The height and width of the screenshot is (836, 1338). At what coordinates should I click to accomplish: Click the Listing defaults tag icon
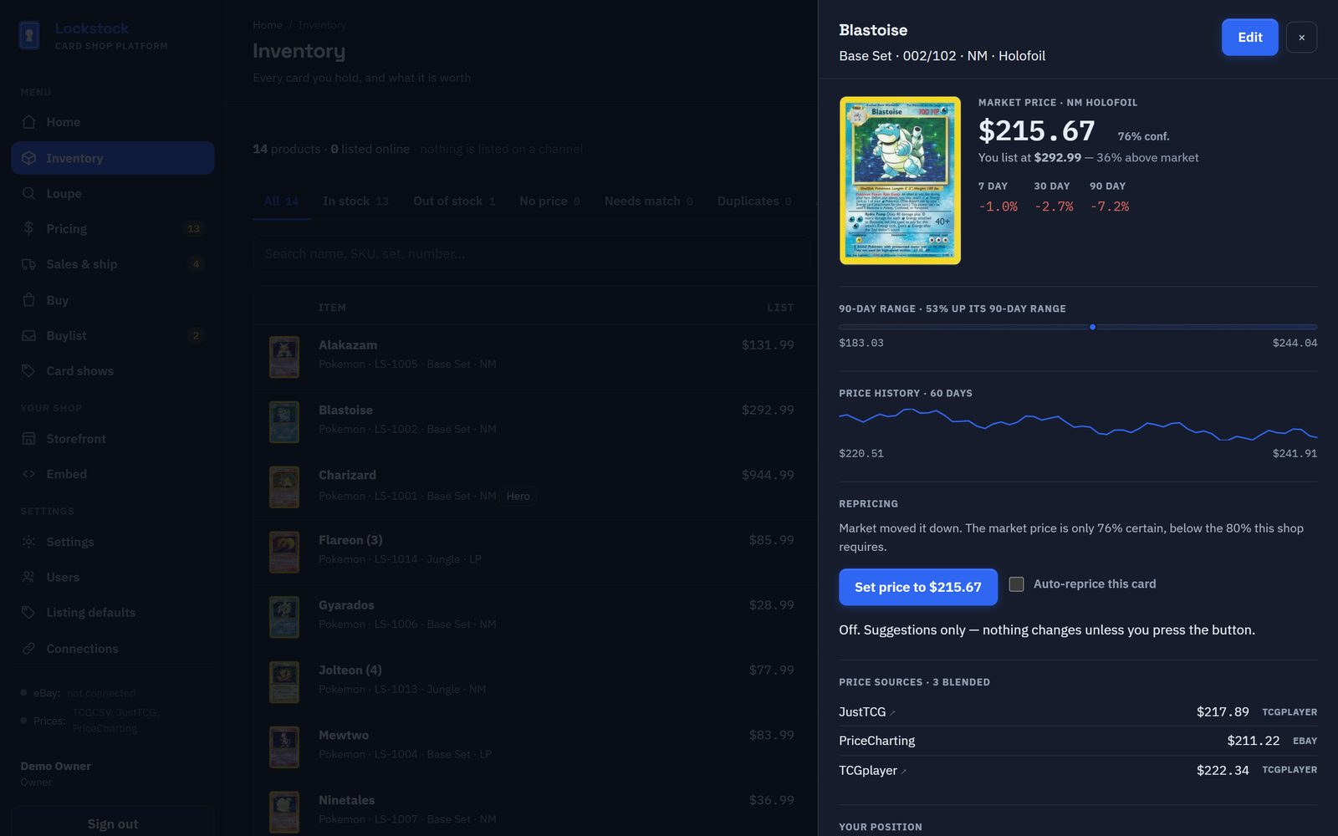pos(28,613)
